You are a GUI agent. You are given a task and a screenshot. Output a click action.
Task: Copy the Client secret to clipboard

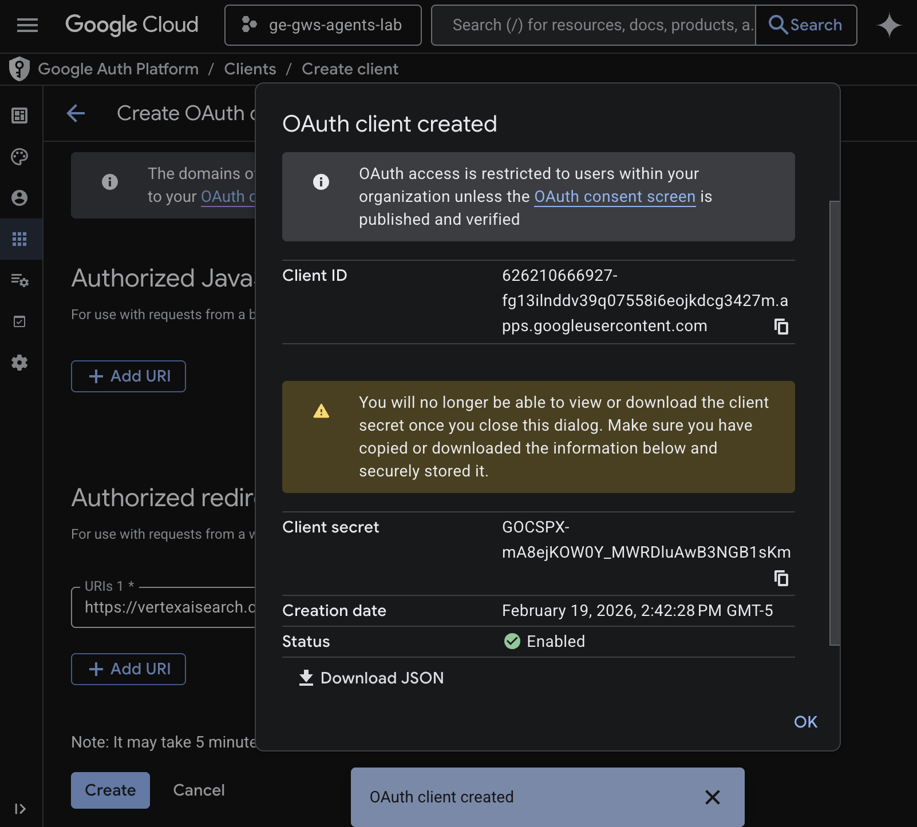click(x=781, y=578)
